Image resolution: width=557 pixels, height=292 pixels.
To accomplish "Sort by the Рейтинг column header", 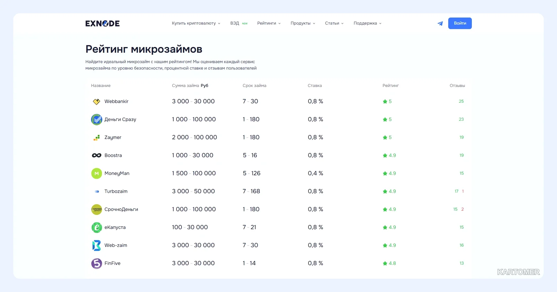I will click(391, 86).
